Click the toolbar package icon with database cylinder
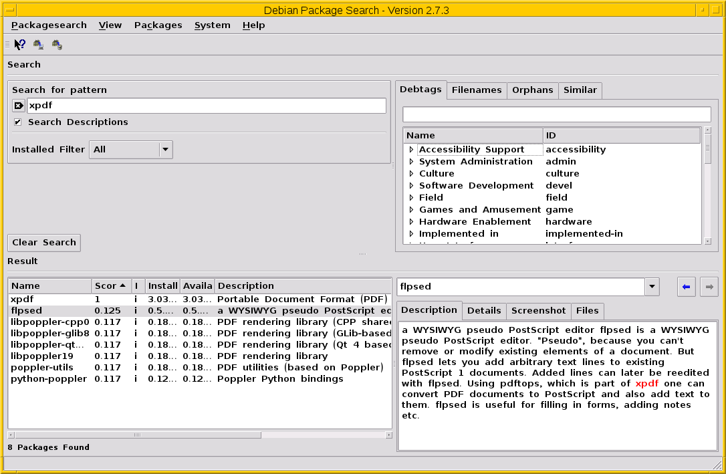The image size is (726, 474). coord(57,45)
